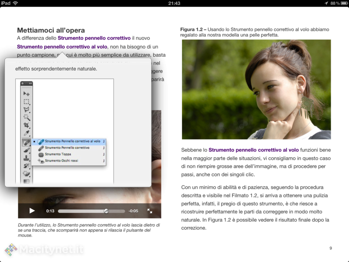This screenshot has width=349, height=262.
Task: Select the Eyedropper tool
Action: point(26,133)
